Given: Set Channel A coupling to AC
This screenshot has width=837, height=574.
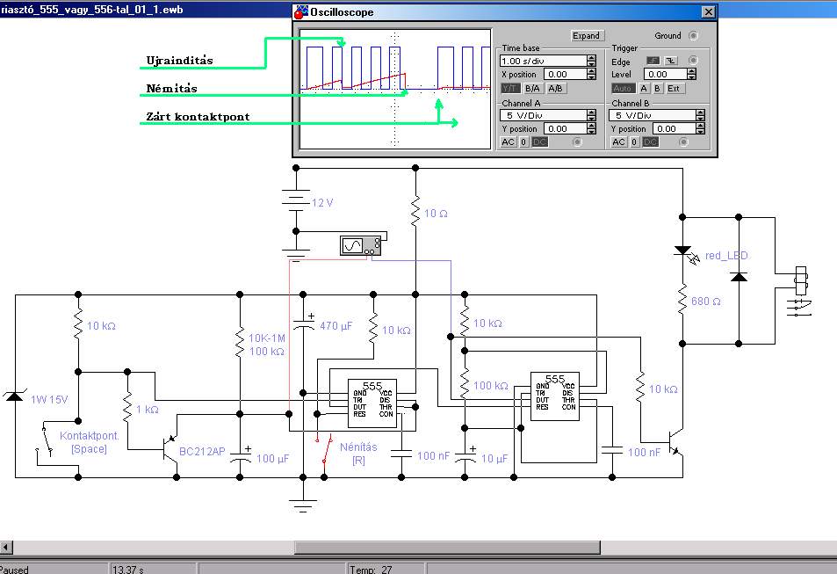Looking at the screenshot, I should point(509,142).
